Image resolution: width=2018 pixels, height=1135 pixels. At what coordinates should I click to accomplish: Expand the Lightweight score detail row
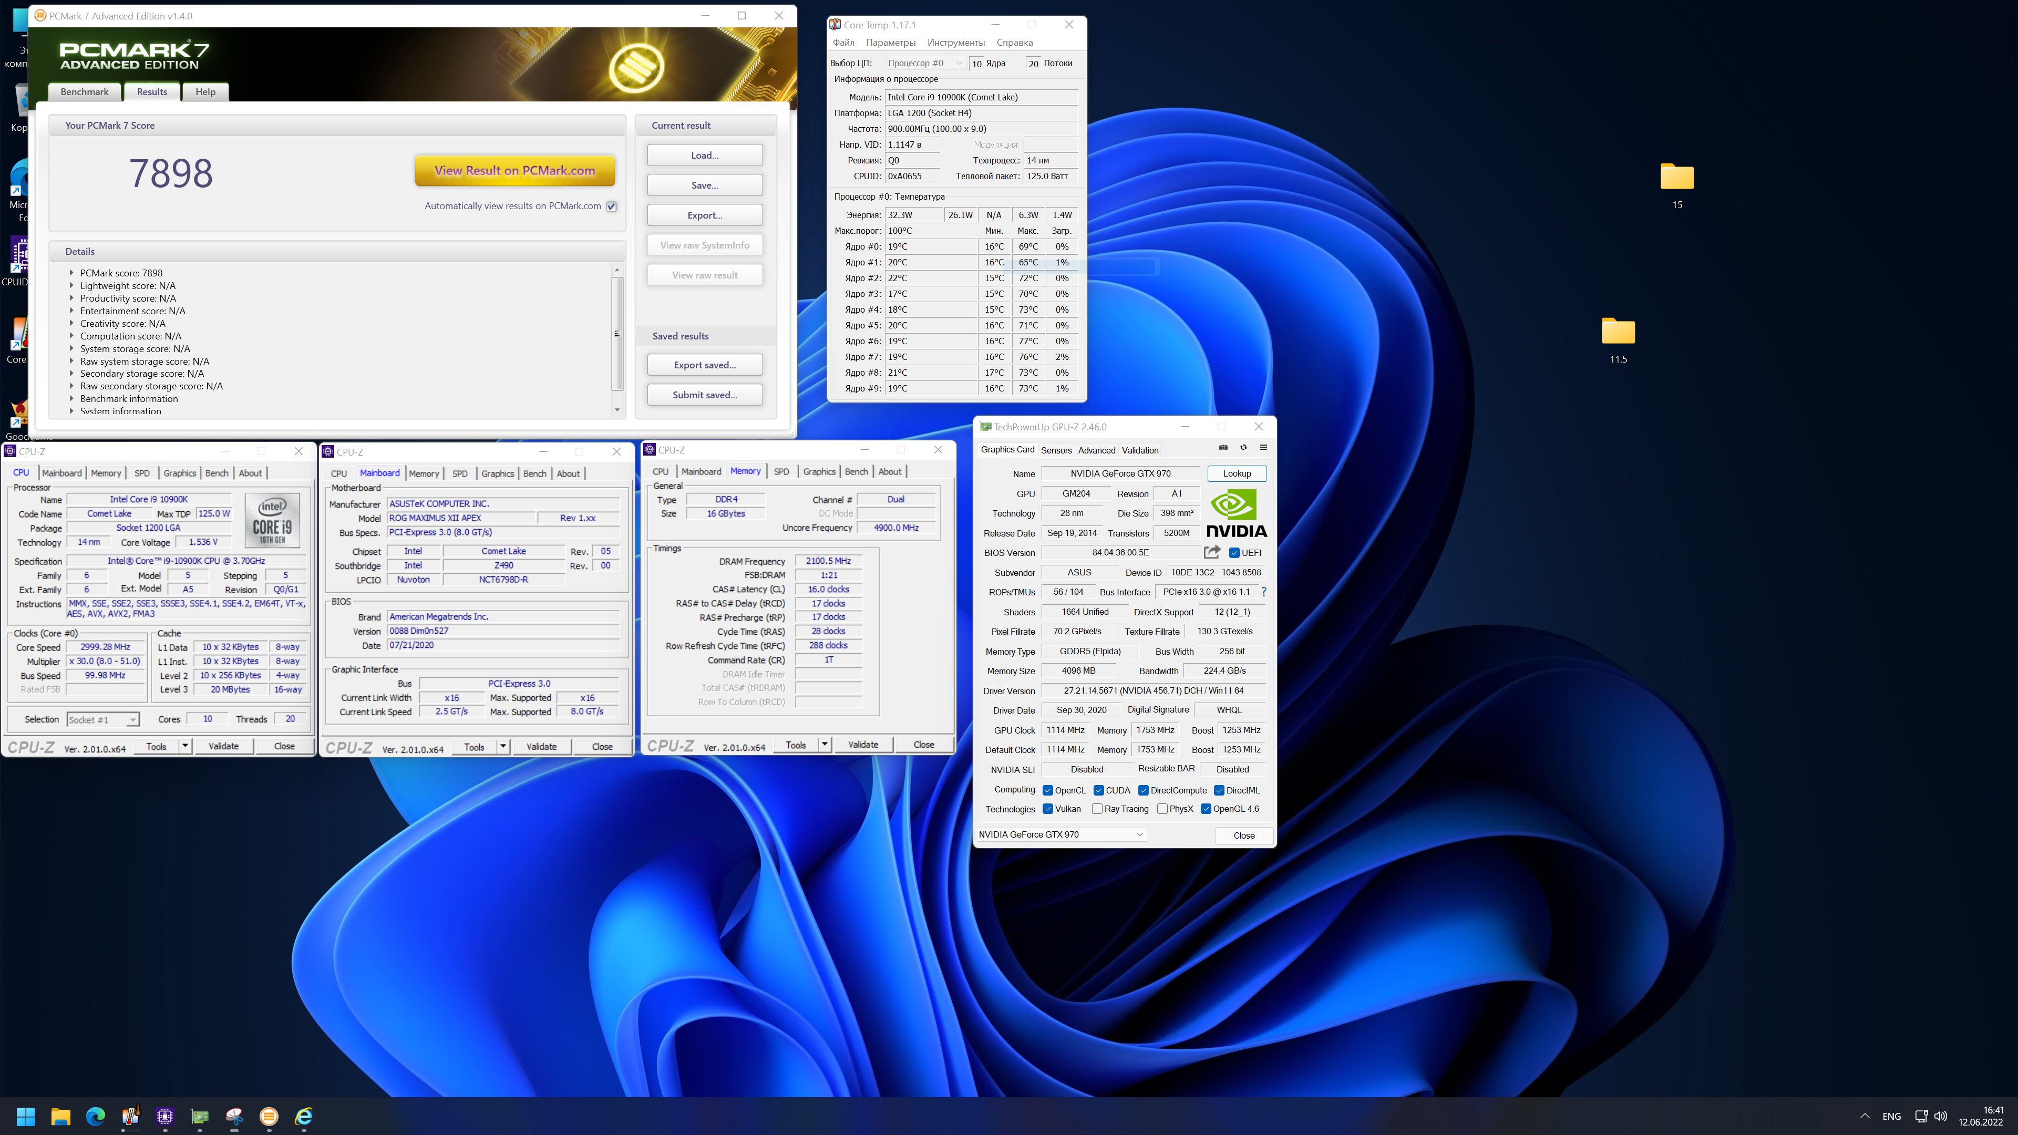71,286
